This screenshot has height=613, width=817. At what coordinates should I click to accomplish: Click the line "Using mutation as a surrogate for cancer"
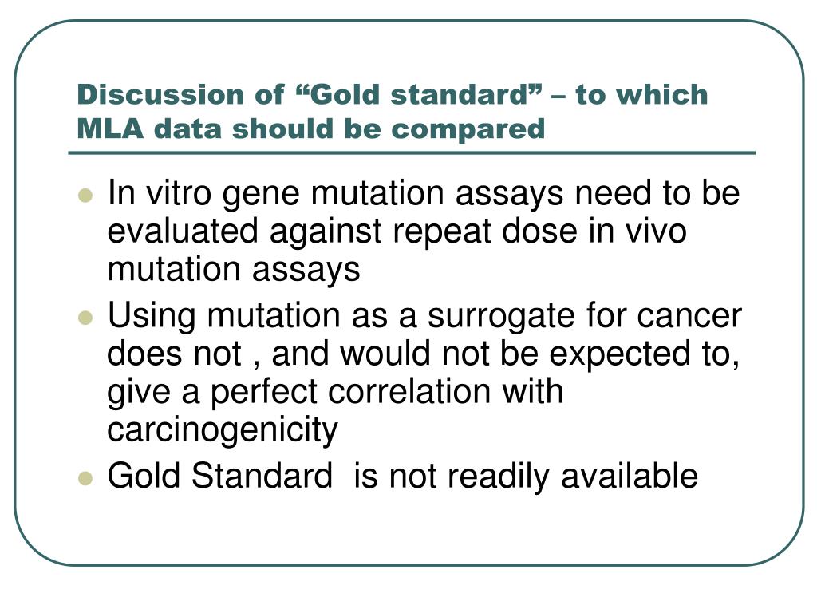tap(424, 316)
